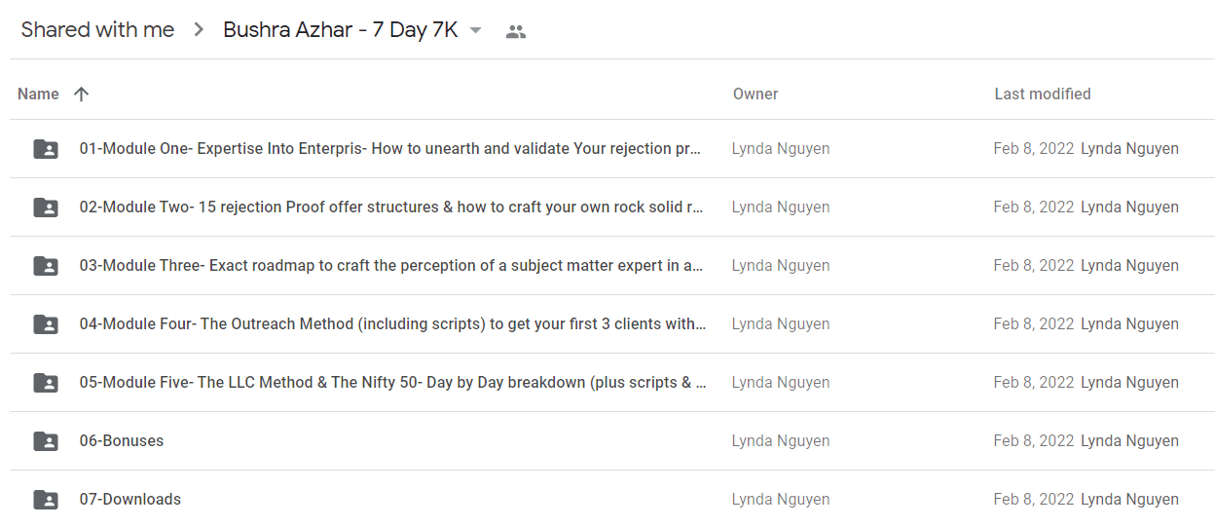The height and width of the screenshot is (528, 1215).
Task: Click the 03-Module Three shared folder icon
Action: [46, 266]
